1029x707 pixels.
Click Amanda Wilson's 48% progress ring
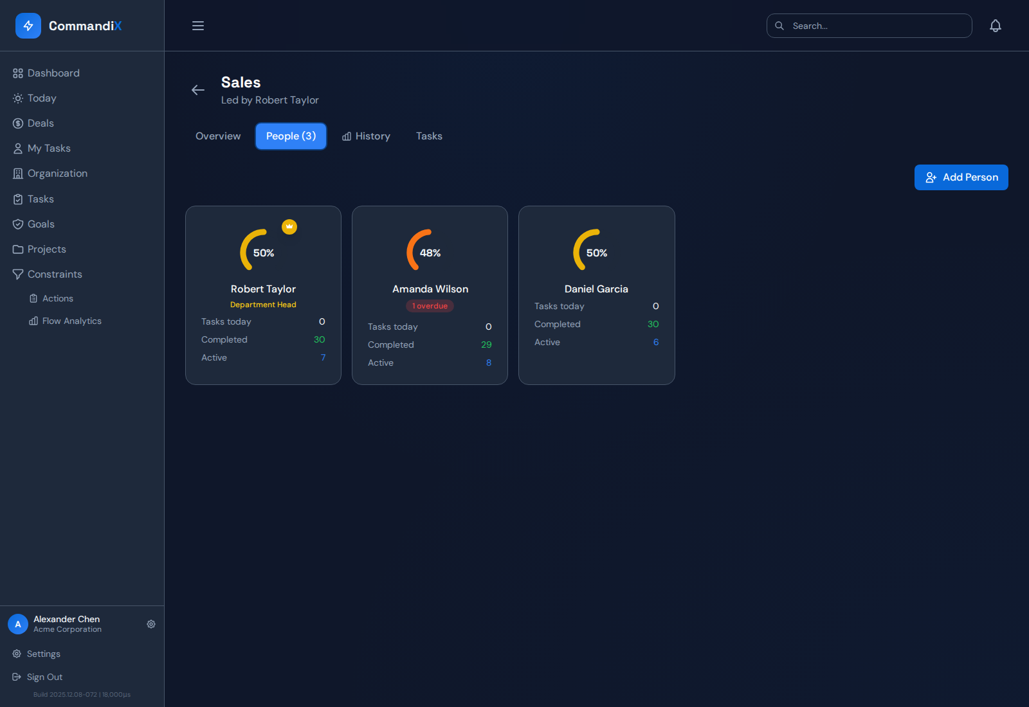coord(430,253)
